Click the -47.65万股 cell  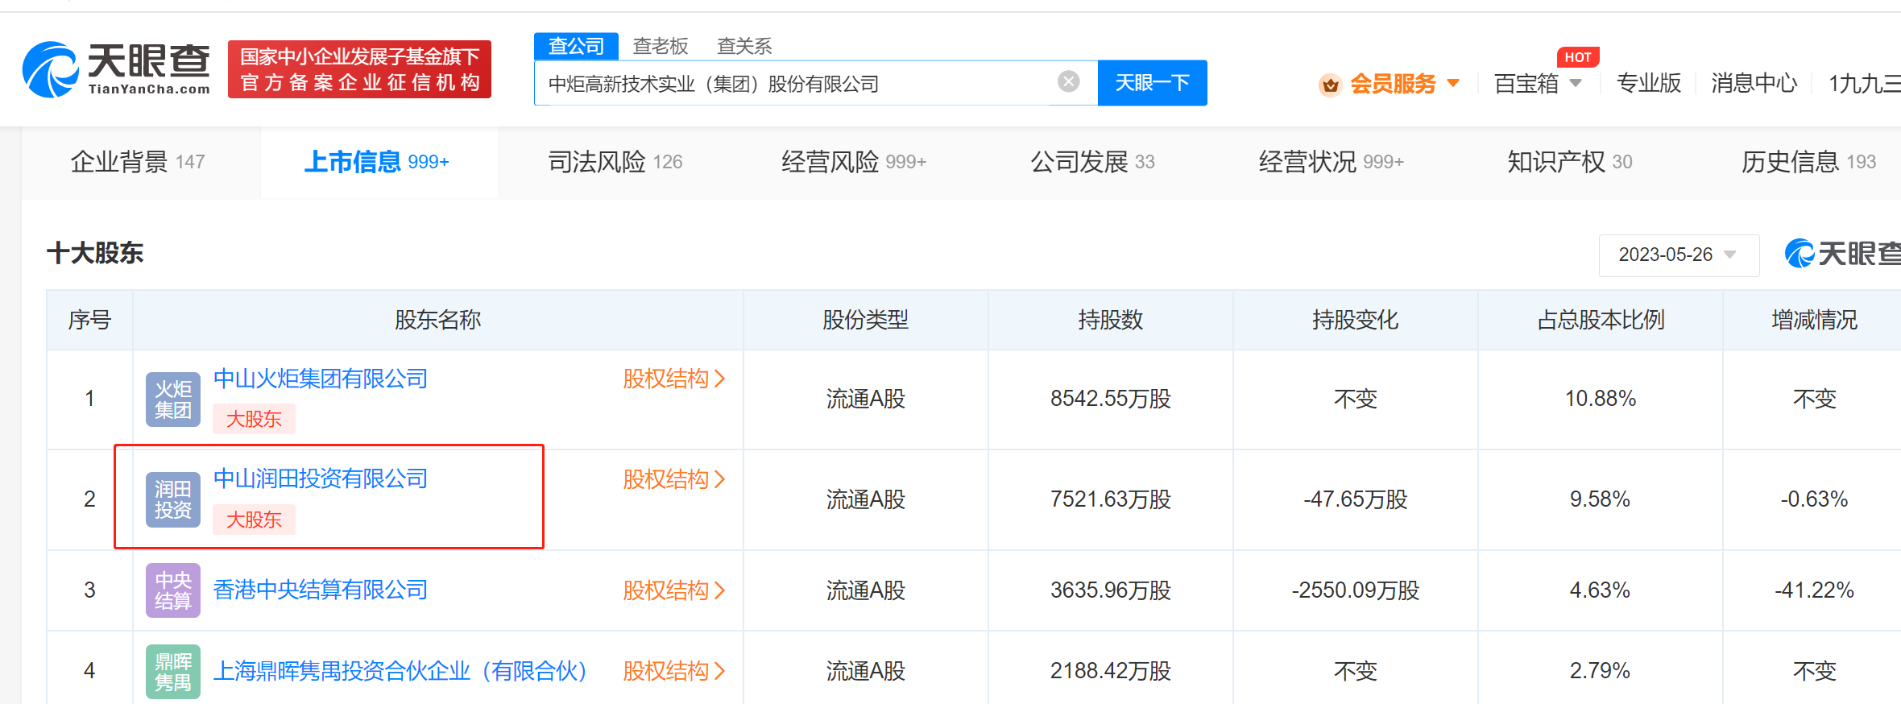[1356, 500]
